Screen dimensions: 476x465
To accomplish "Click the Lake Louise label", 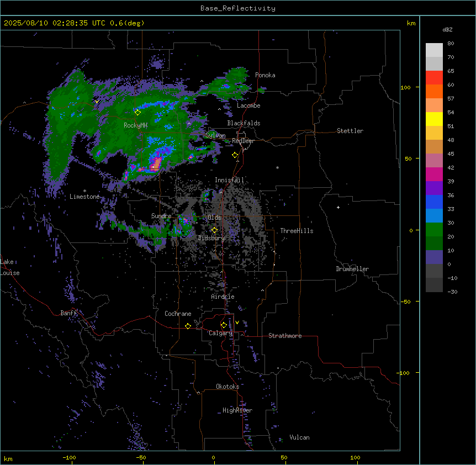I will coord(10,267).
